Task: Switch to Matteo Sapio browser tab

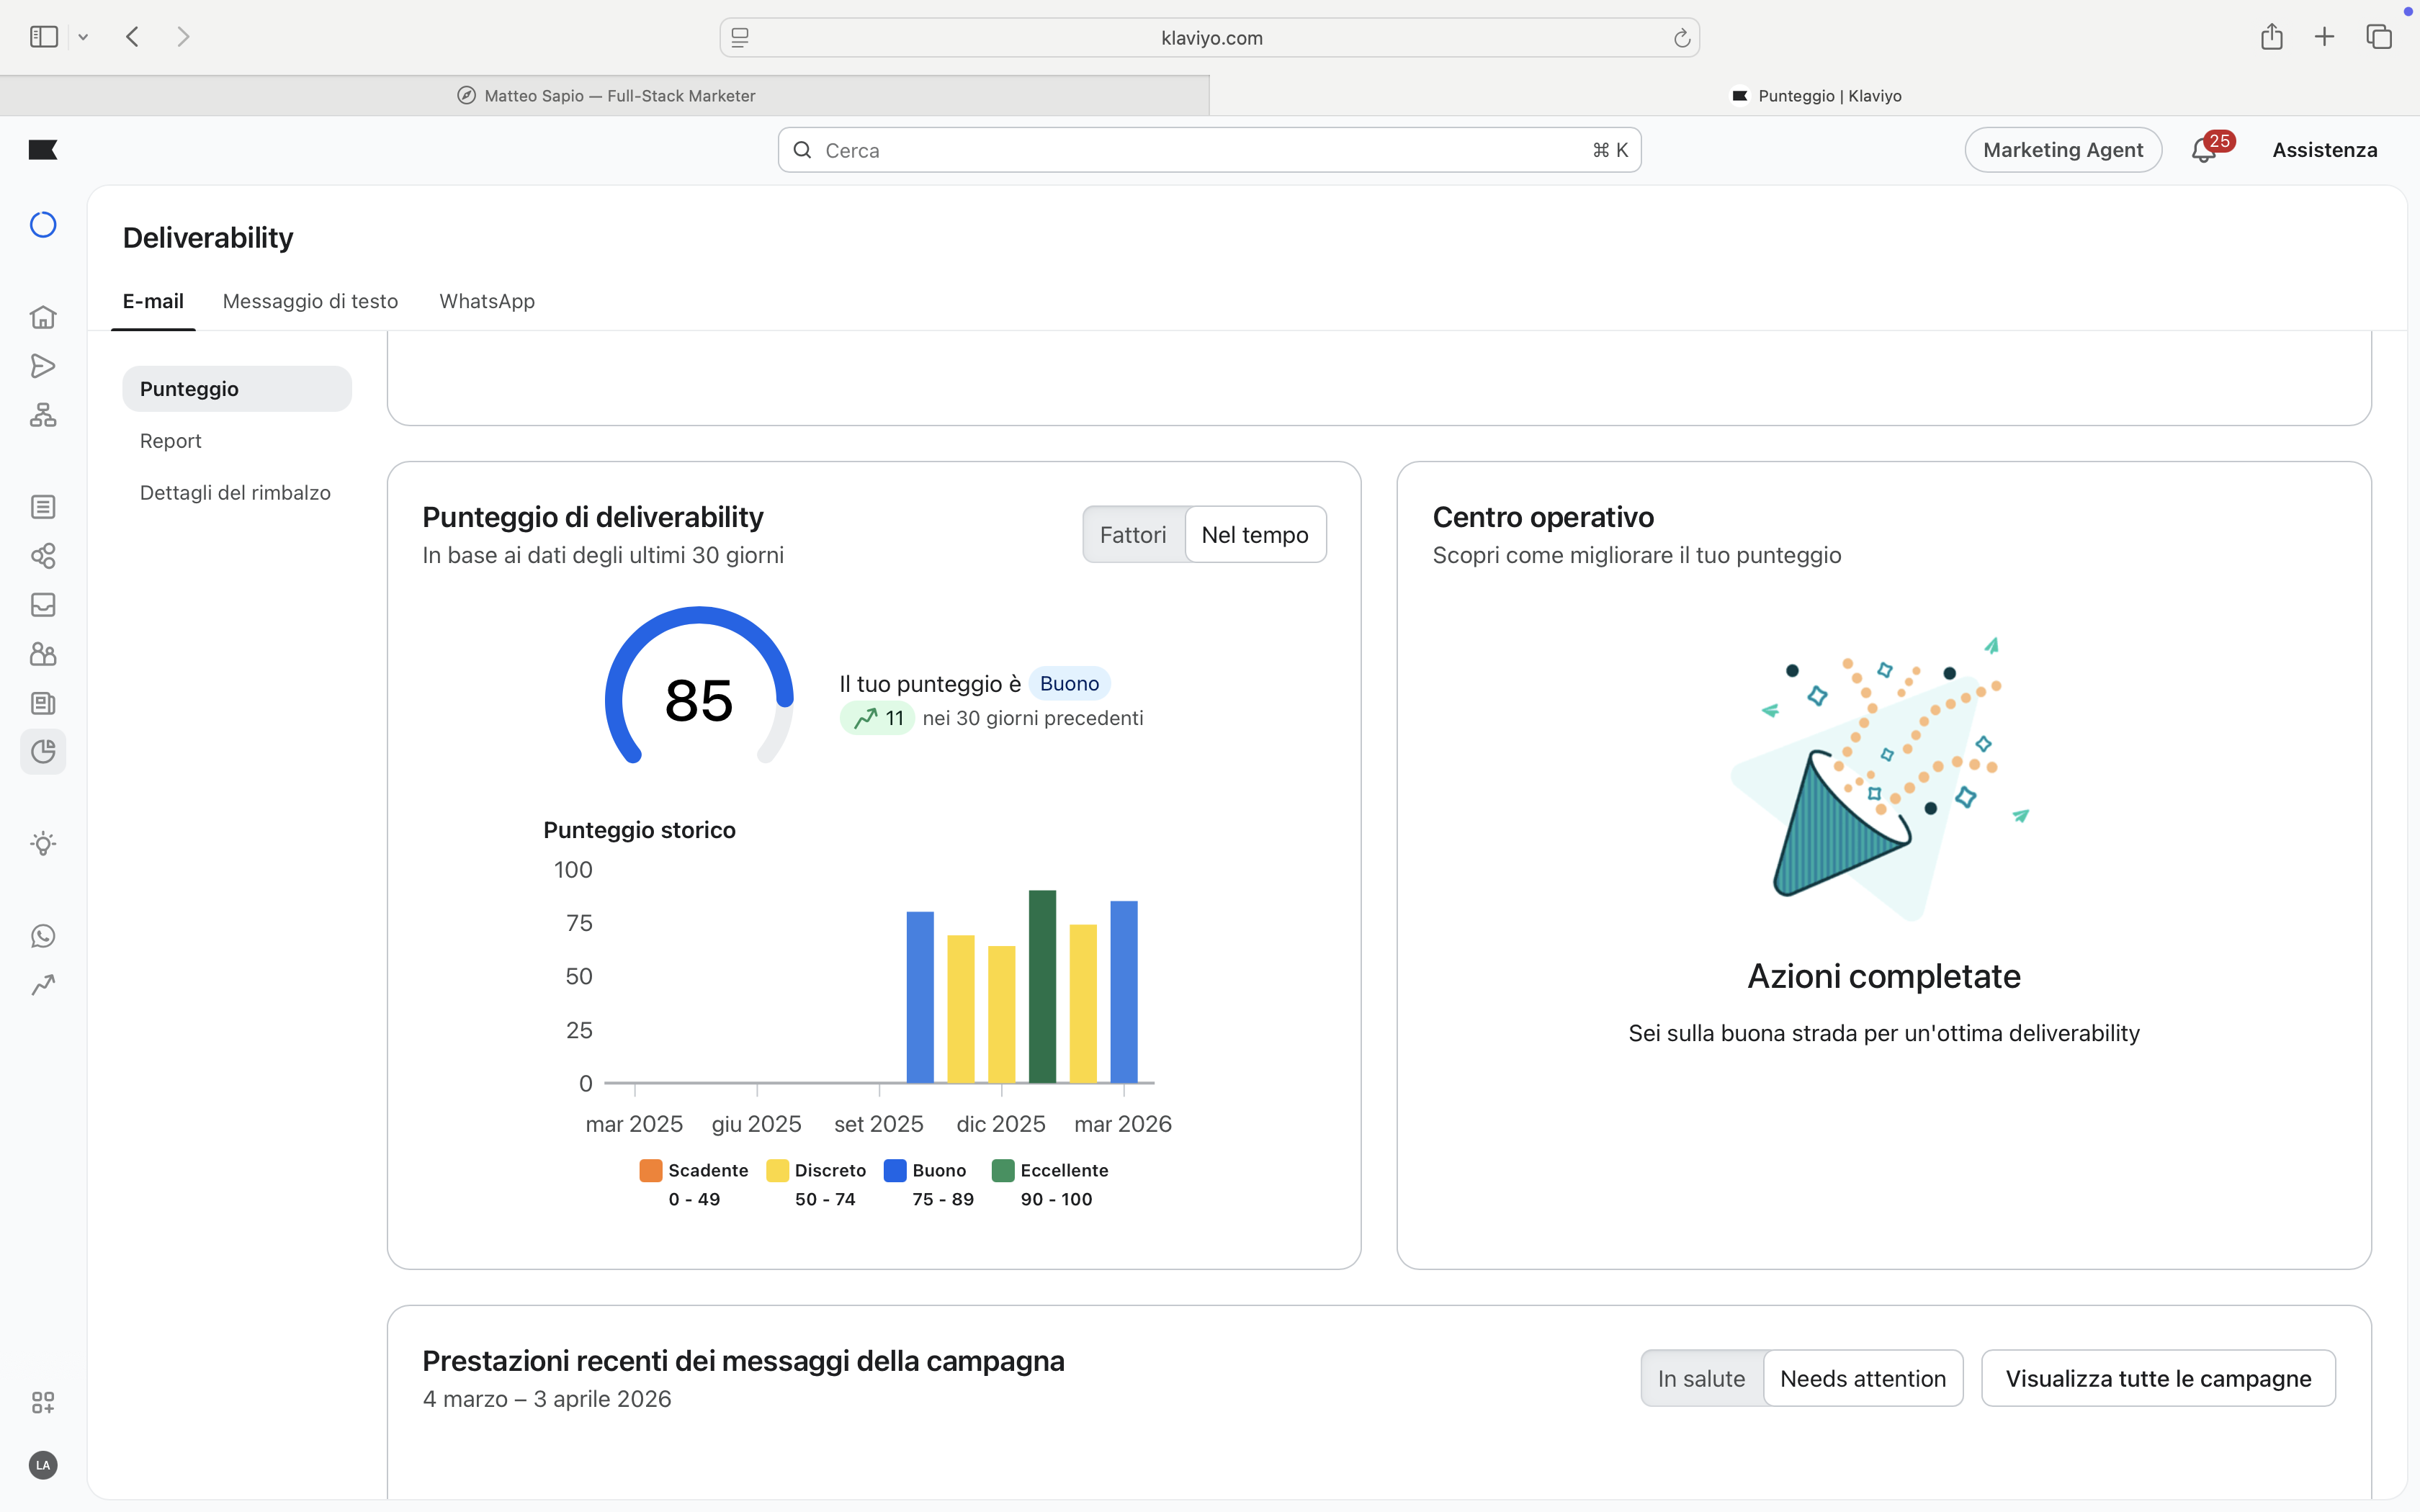Action: pyautogui.click(x=605, y=96)
